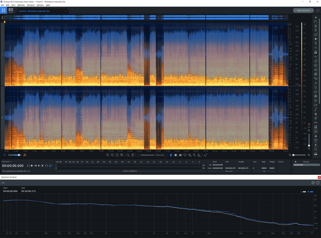Click the view End time 00:30:00.275

coord(230,168)
